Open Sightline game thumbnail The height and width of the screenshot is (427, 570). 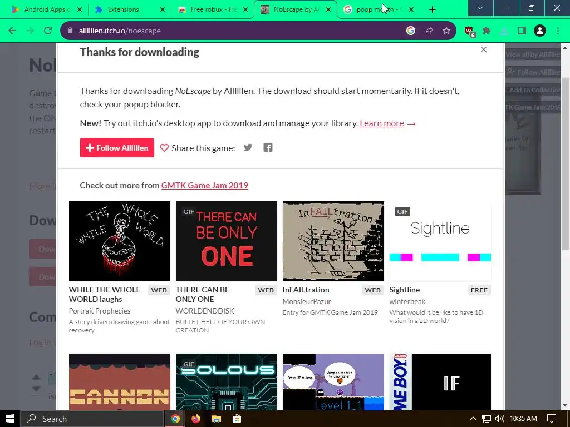click(440, 241)
